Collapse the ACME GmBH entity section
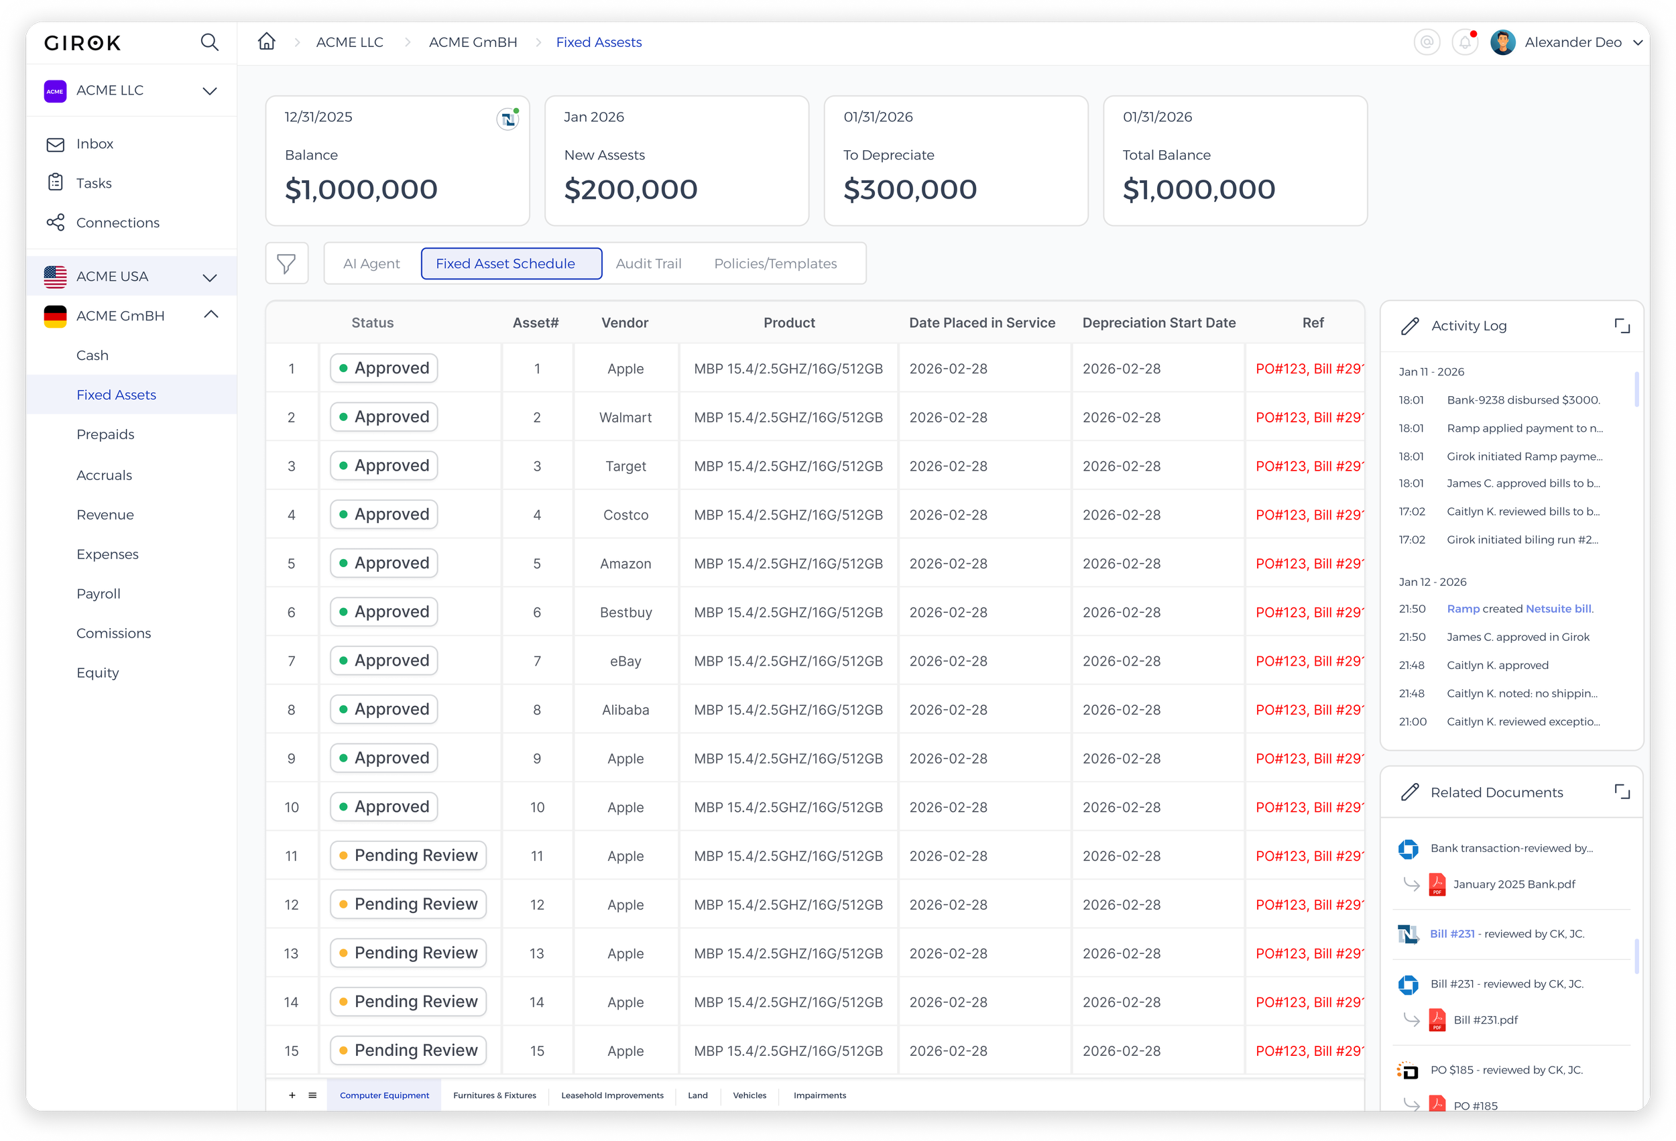Image resolution: width=1676 pixels, height=1141 pixels. (x=211, y=315)
